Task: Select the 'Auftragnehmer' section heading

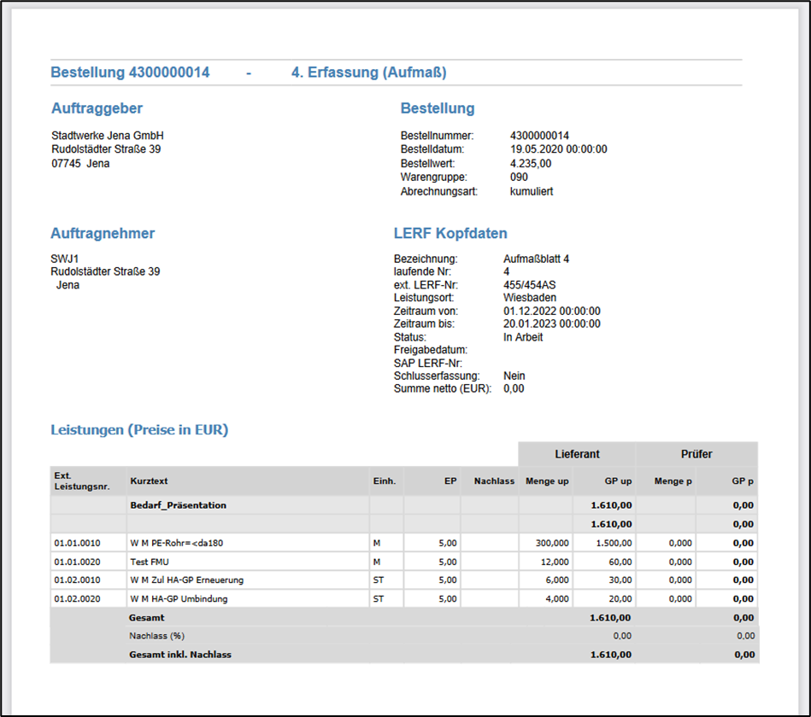Action: pos(103,233)
